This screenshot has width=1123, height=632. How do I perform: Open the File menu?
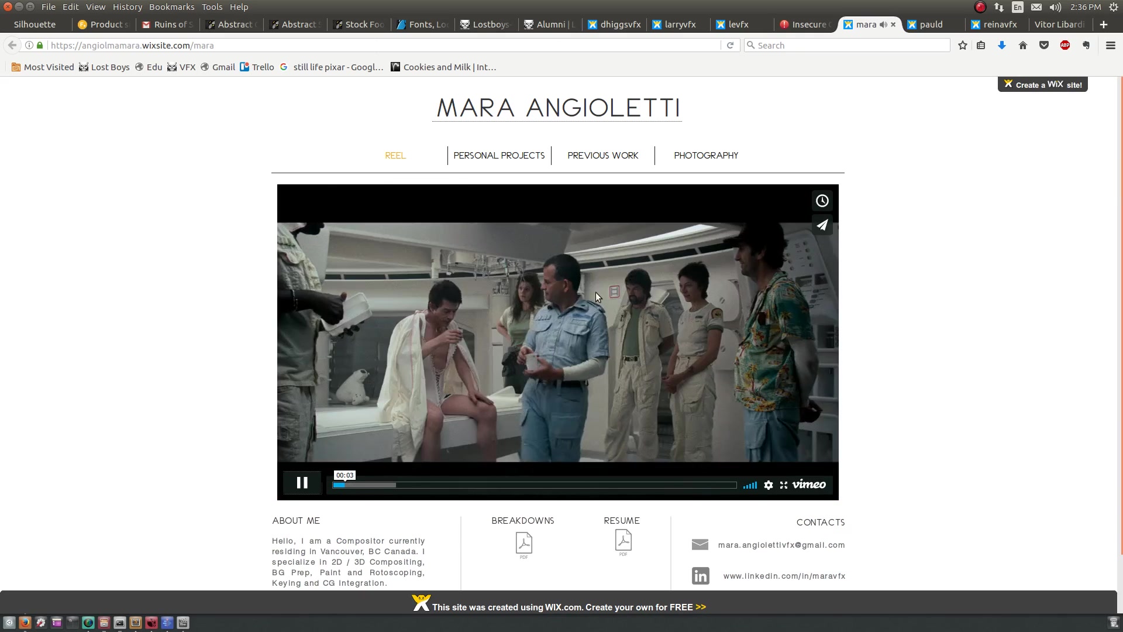coord(49,7)
